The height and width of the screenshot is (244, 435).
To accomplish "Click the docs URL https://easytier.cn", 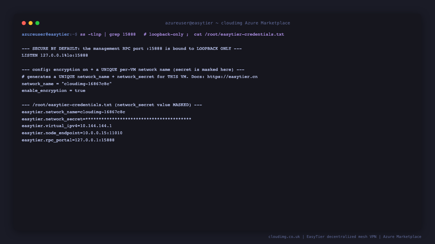I will (x=232, y=77).
